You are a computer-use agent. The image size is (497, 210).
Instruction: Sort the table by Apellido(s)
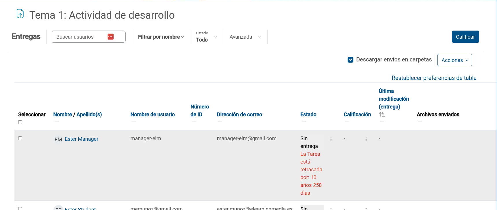point(89,115)
